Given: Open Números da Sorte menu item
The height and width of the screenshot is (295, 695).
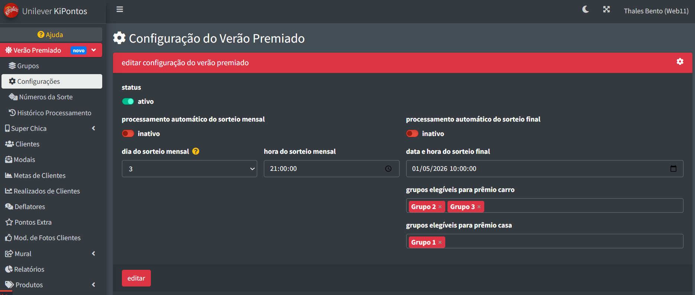Looking at the screenshot, I should [46, 97].
